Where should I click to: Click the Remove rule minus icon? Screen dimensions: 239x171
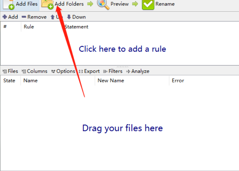[24, 17]
